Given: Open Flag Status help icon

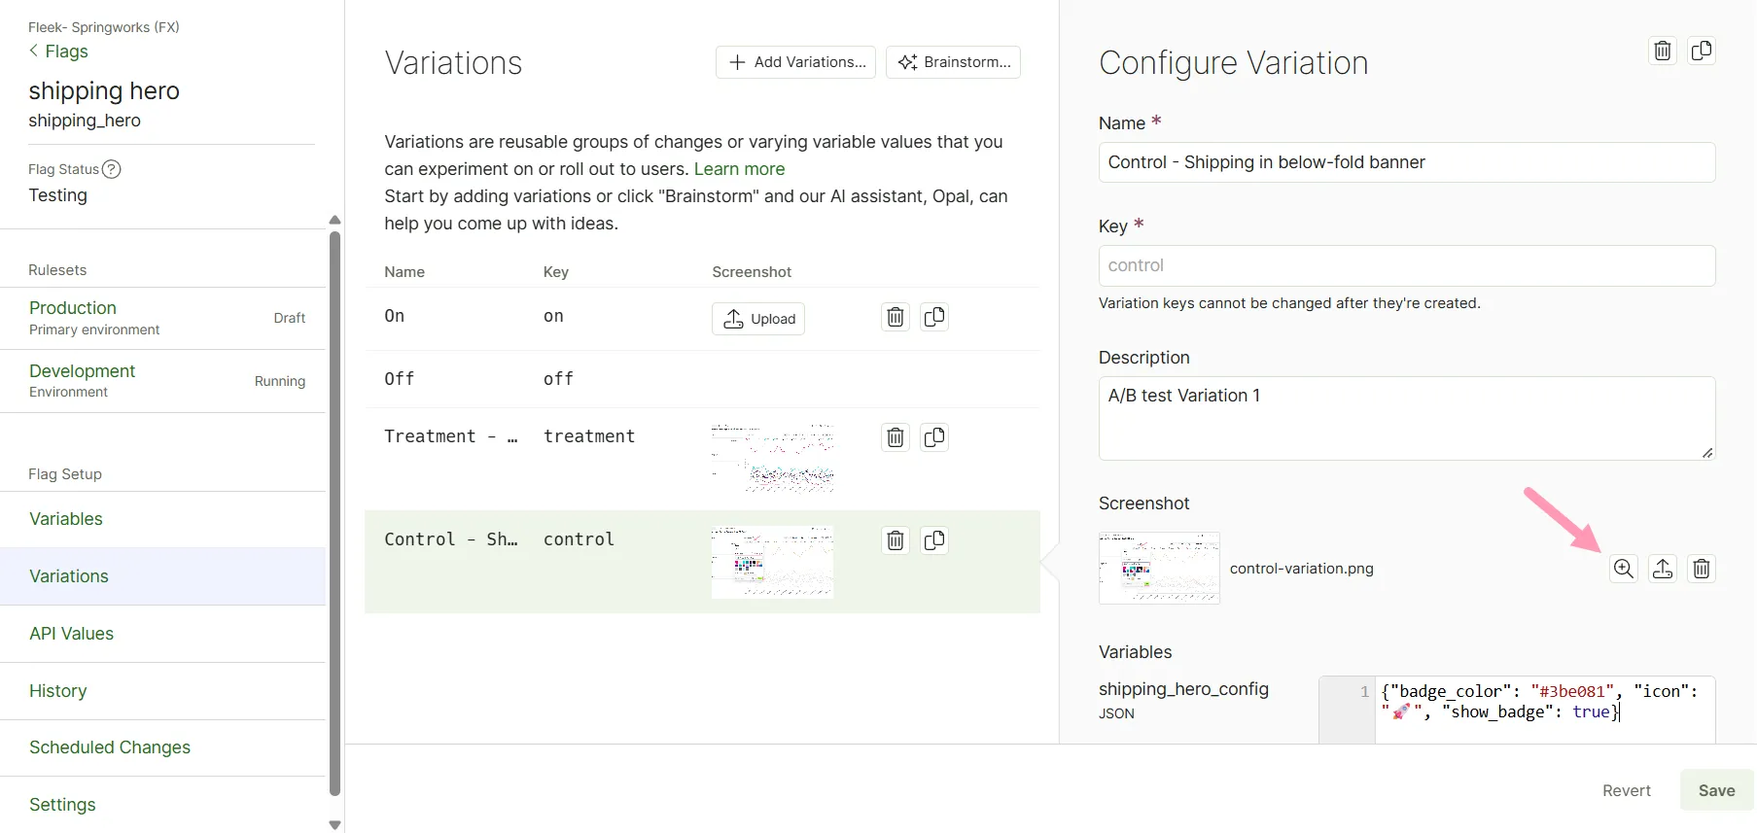Looking at the screenshot, I should [x=112, y=169].
